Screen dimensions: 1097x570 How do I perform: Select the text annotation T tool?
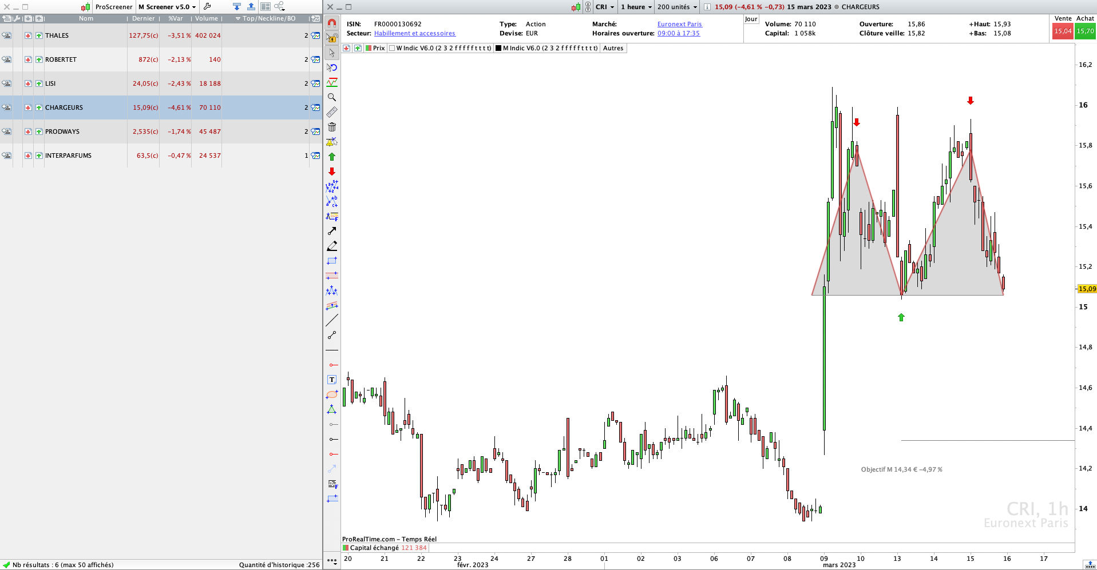click(x=332, y=380)
